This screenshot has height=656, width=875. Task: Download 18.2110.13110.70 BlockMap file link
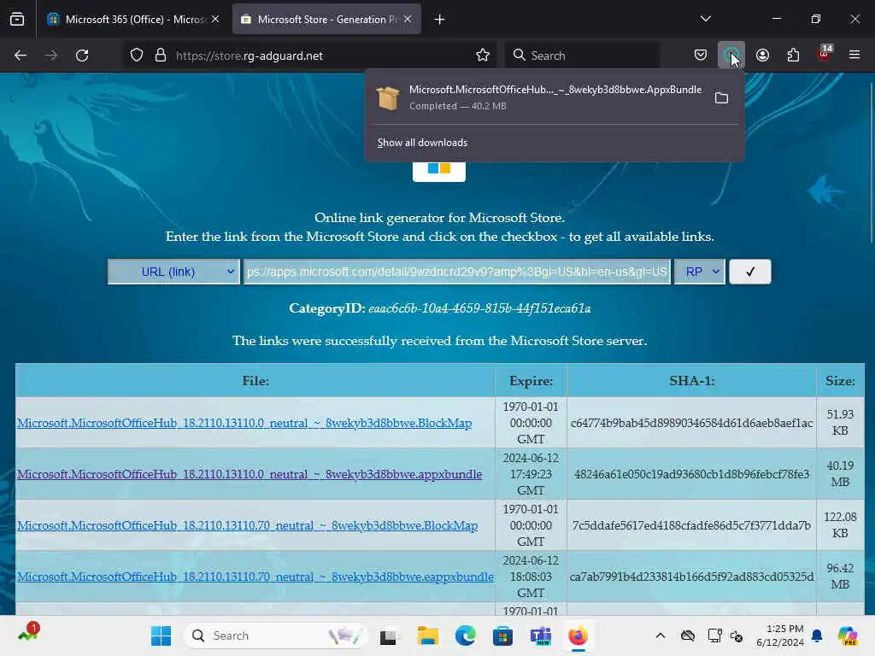247,526
